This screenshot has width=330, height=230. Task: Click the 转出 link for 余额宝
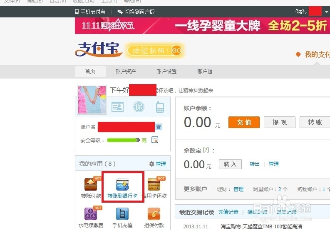point(254,164)
